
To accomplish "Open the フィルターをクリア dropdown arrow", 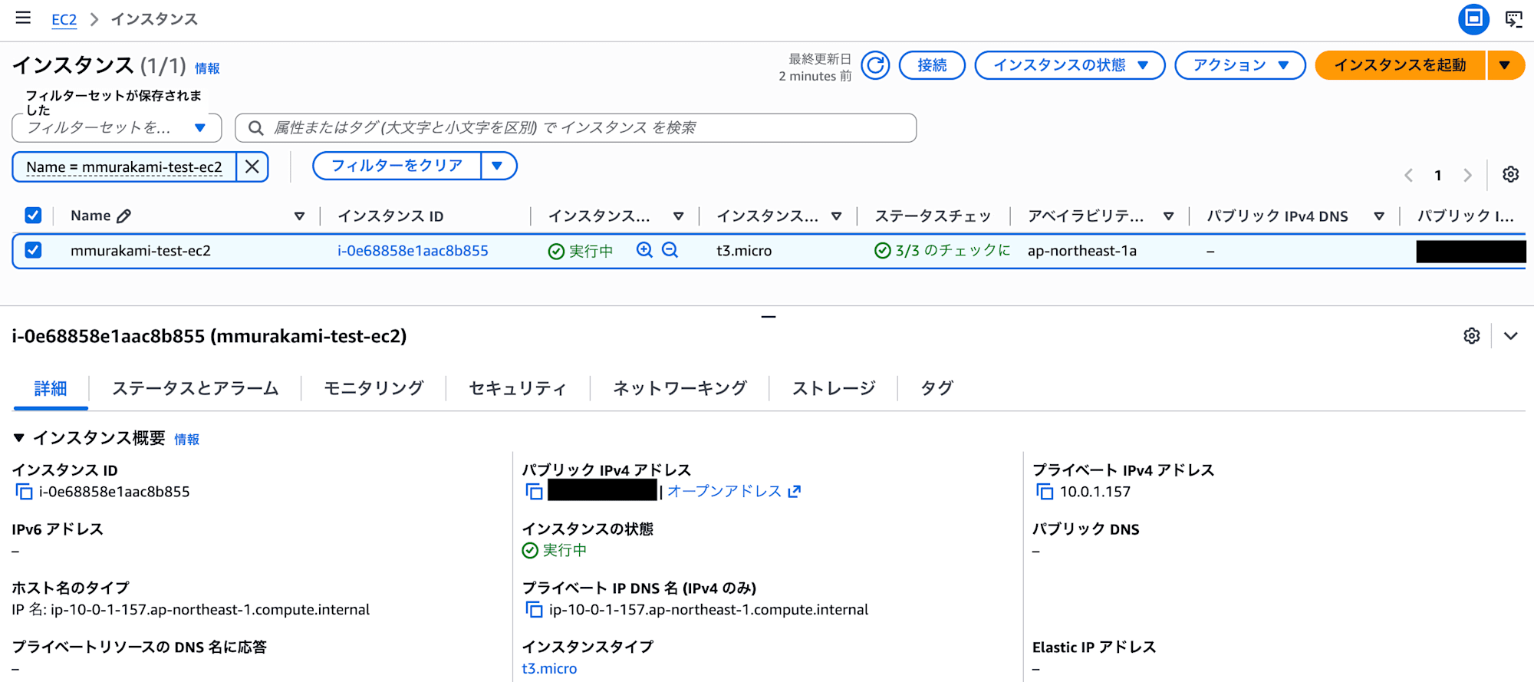I will 498,166.
